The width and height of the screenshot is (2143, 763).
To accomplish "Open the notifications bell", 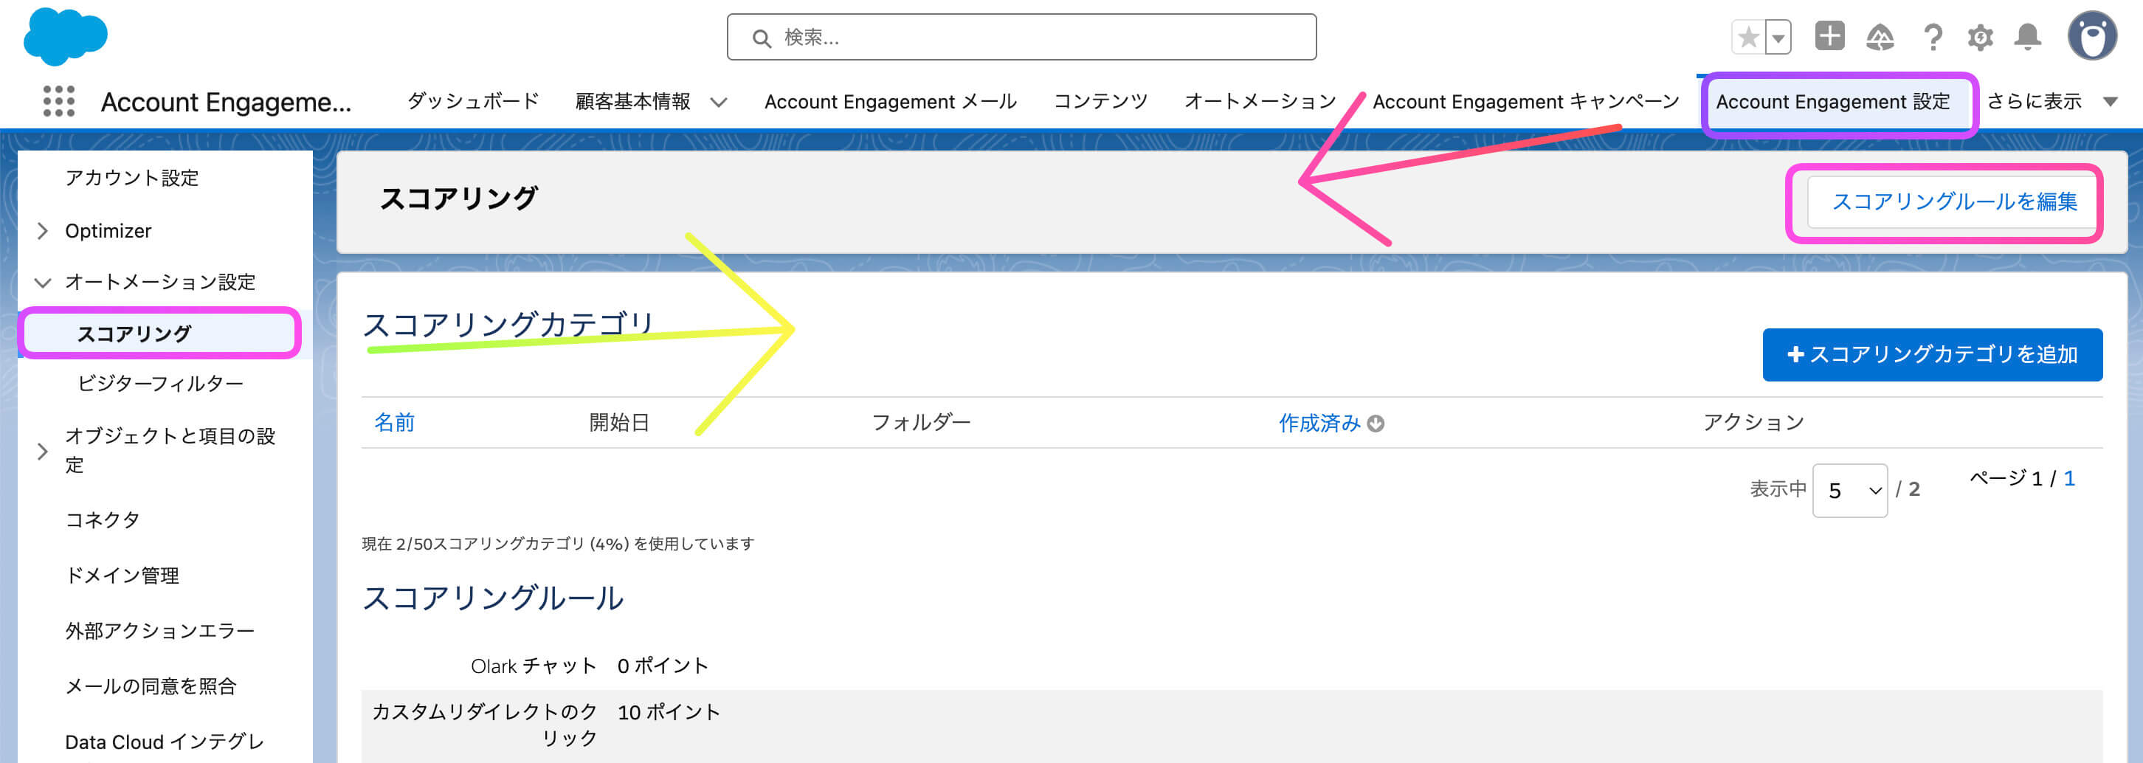I will pyautogui.click(x=2027, y=38).
